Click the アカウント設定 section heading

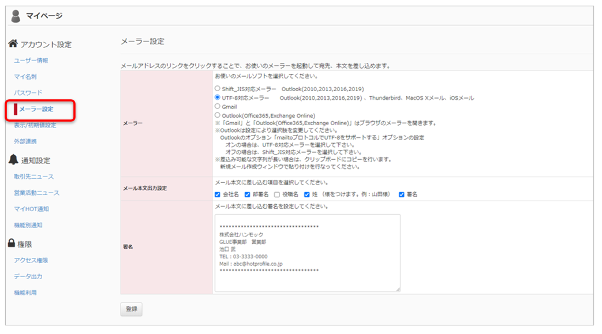coord(46,44)
